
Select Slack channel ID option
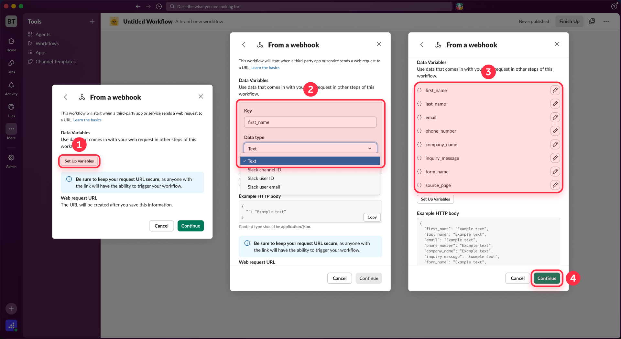pyautogui.click(x=310, y=169)
